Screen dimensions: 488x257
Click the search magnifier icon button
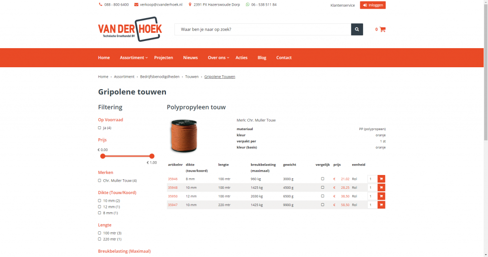click(x=357, y=30)
